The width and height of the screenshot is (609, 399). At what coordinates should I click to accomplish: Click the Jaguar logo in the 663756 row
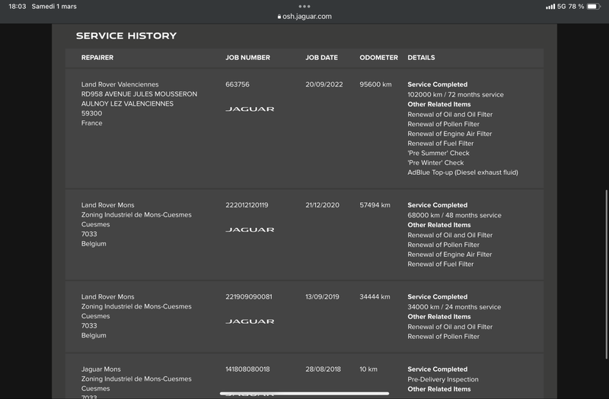click(250, 109)
